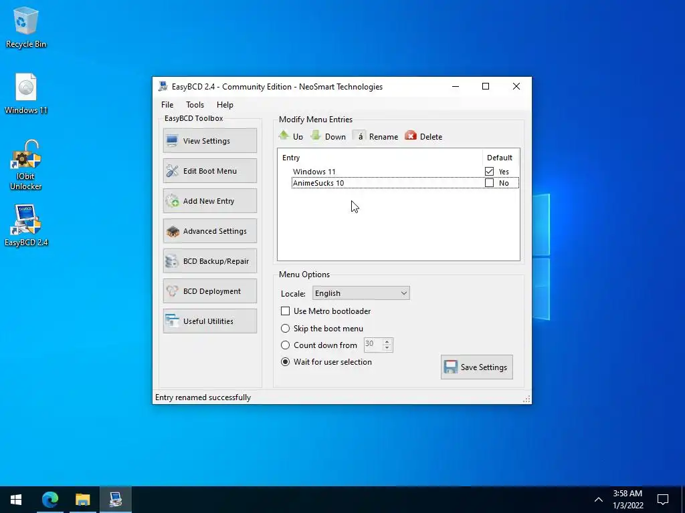
Task: Open BCD Deployment section
Action: click(x=209, y=291)
